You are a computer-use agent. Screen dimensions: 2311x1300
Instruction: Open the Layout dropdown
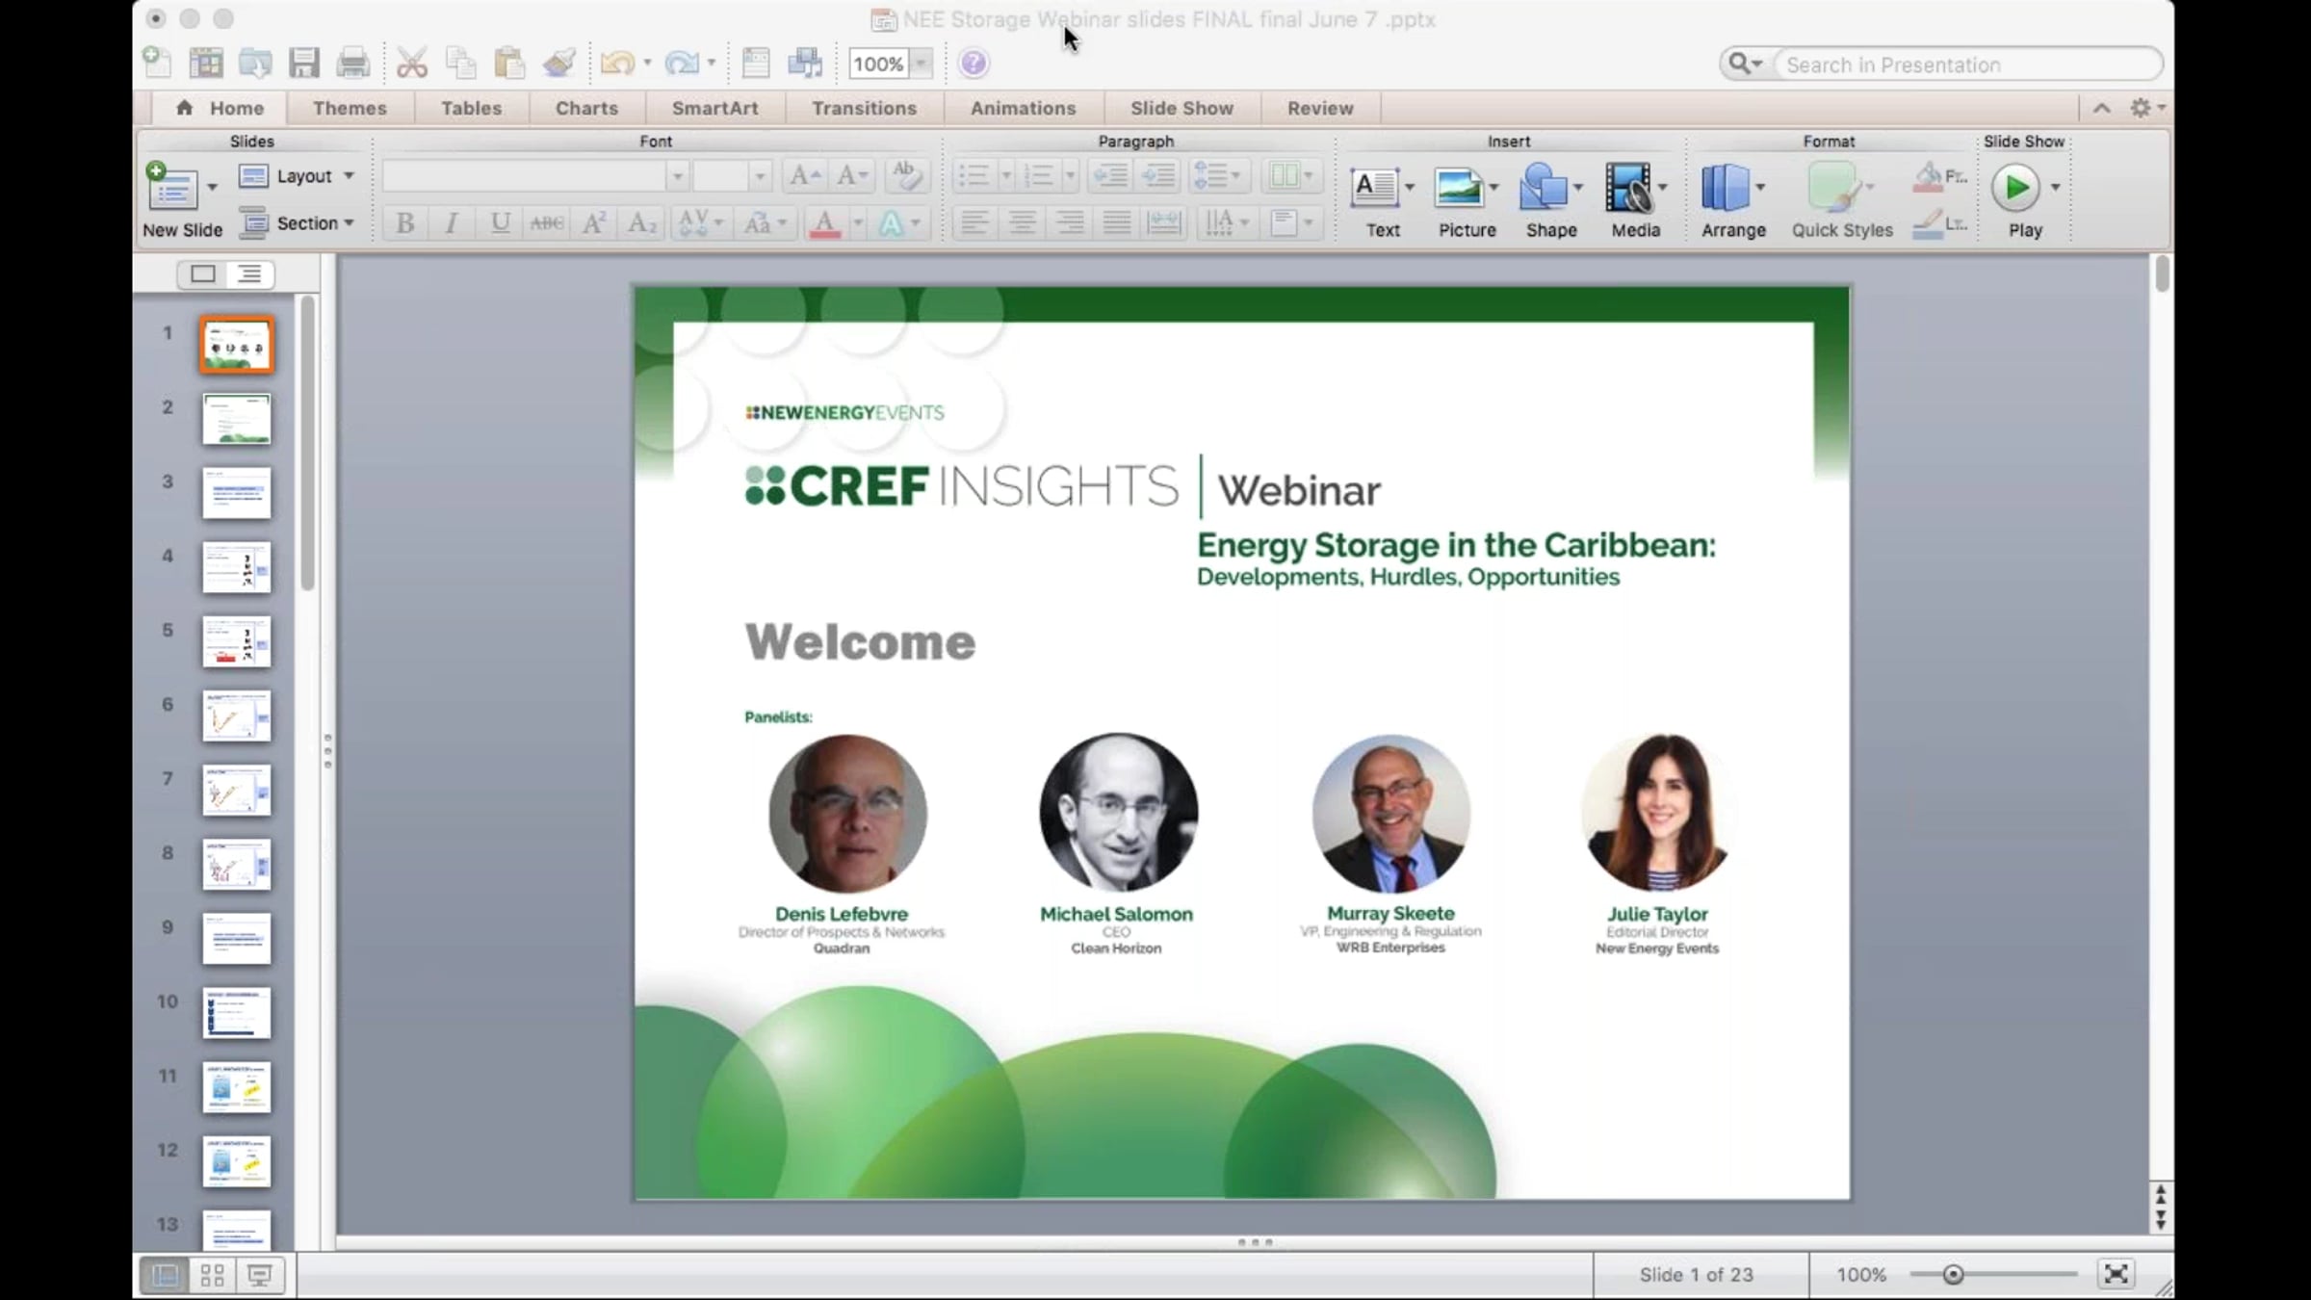point(297,176)
